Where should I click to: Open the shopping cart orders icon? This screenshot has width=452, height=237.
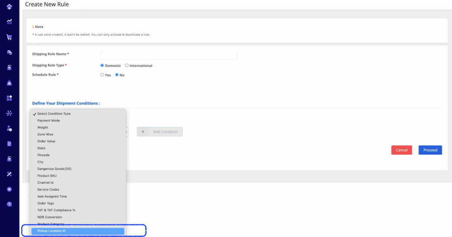pyautogui.click(x=9, y=37)
